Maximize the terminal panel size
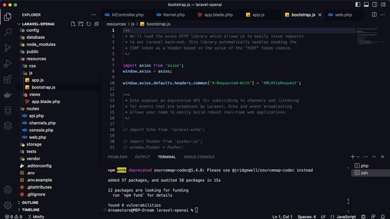 coord(374,157)
